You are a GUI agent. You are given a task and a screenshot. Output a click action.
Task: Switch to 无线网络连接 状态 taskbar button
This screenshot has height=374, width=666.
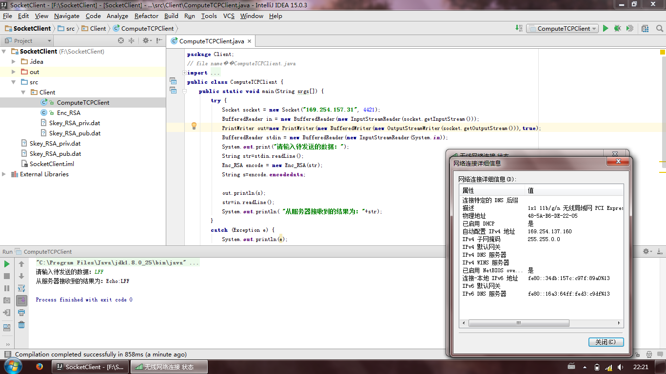tap(169, 367)
